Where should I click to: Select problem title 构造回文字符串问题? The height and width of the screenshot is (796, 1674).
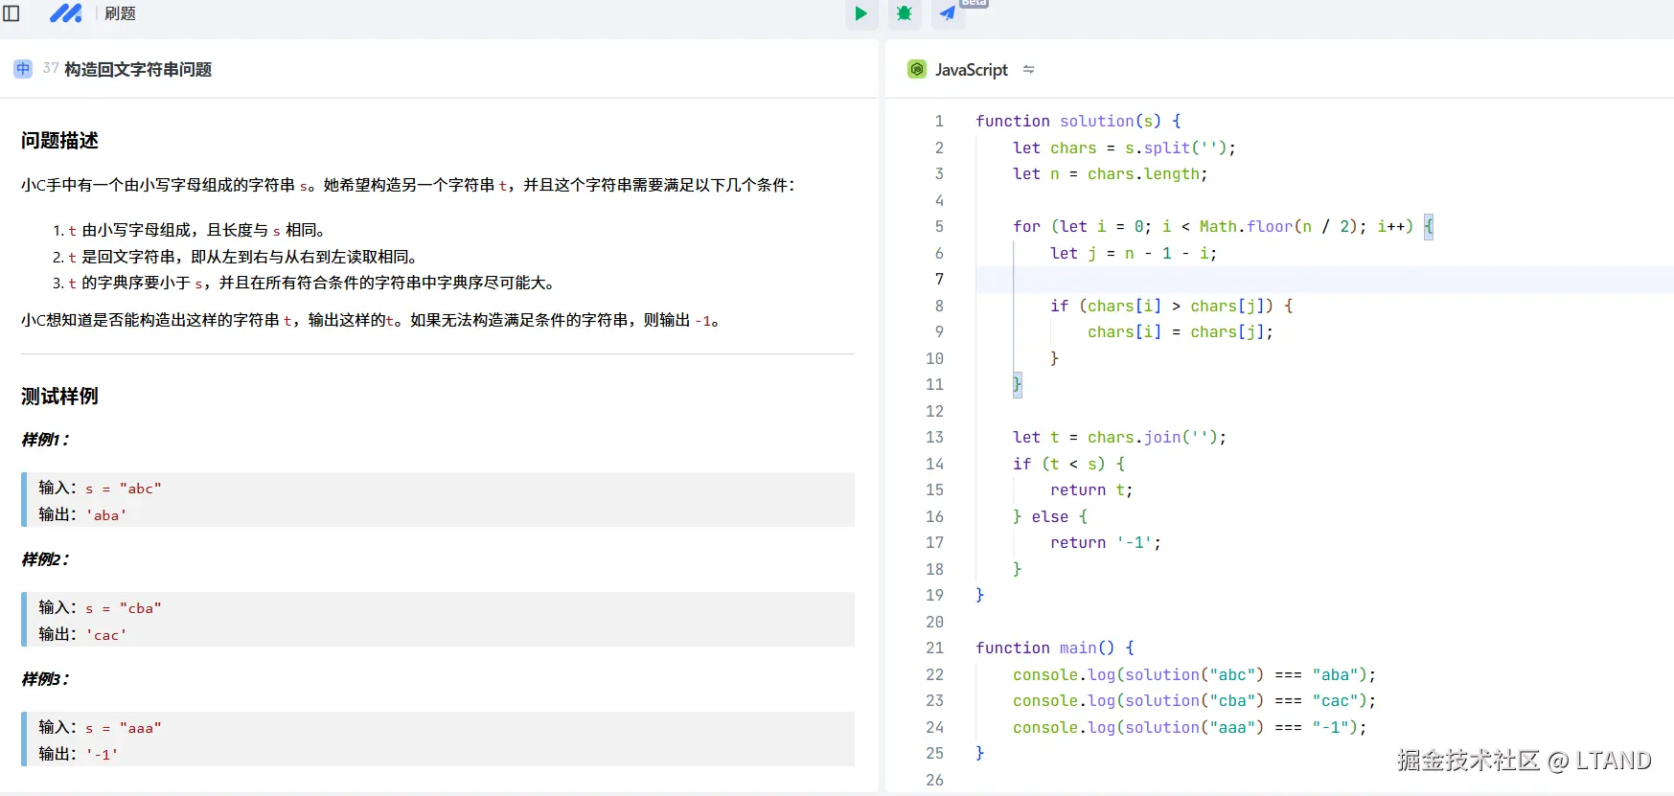pyautogui.click(x=138, y=69)
